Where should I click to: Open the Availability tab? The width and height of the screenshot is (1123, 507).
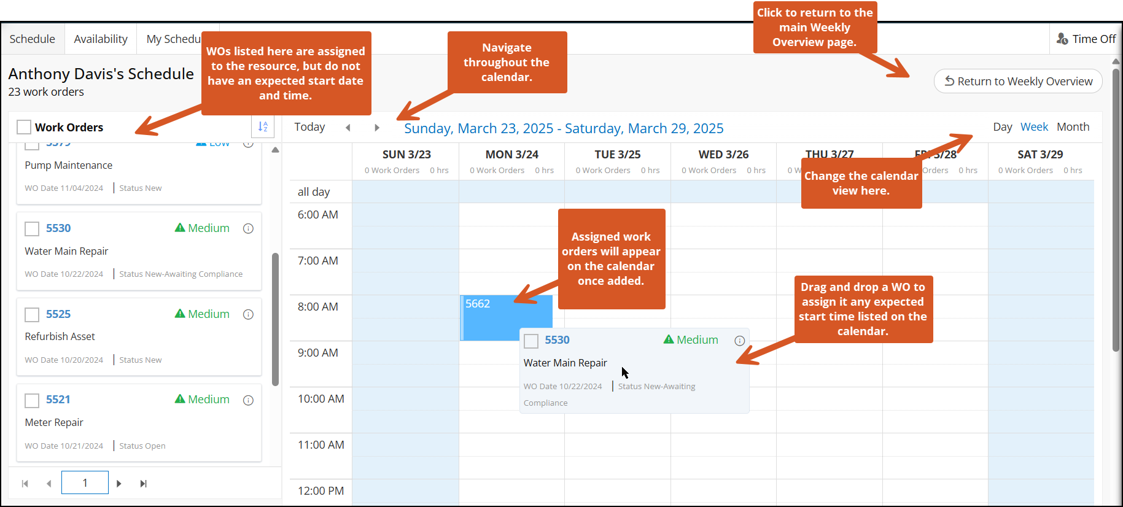pos(101,39)
